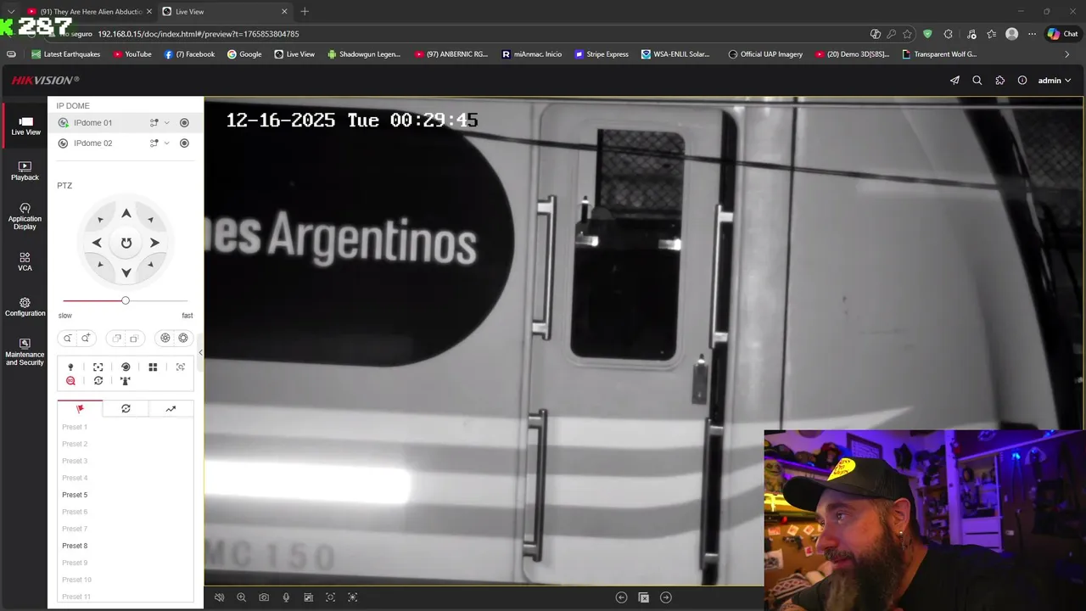Go to previous live view page
Viewport: 1086px width, 611px height.
click(621, 597)
